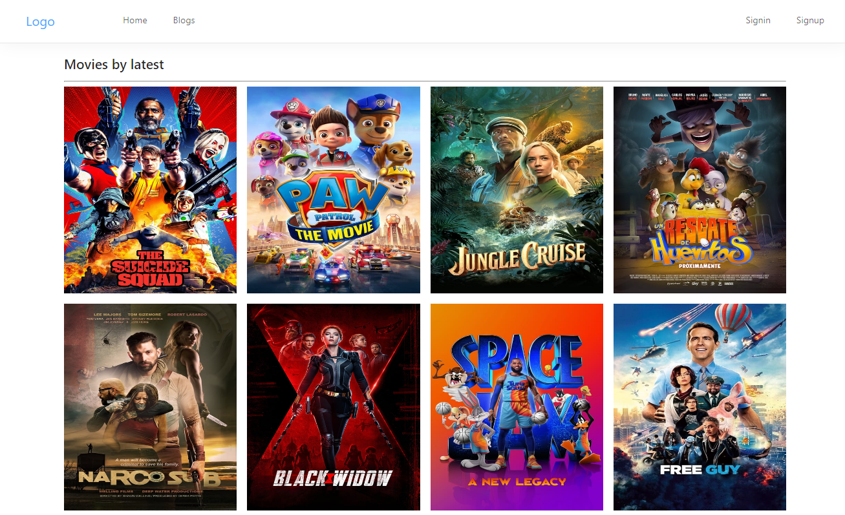Click the Logo link in header
Image resolution: width=845 pixels, height=515 pixels.
click(x=40, y=21)
